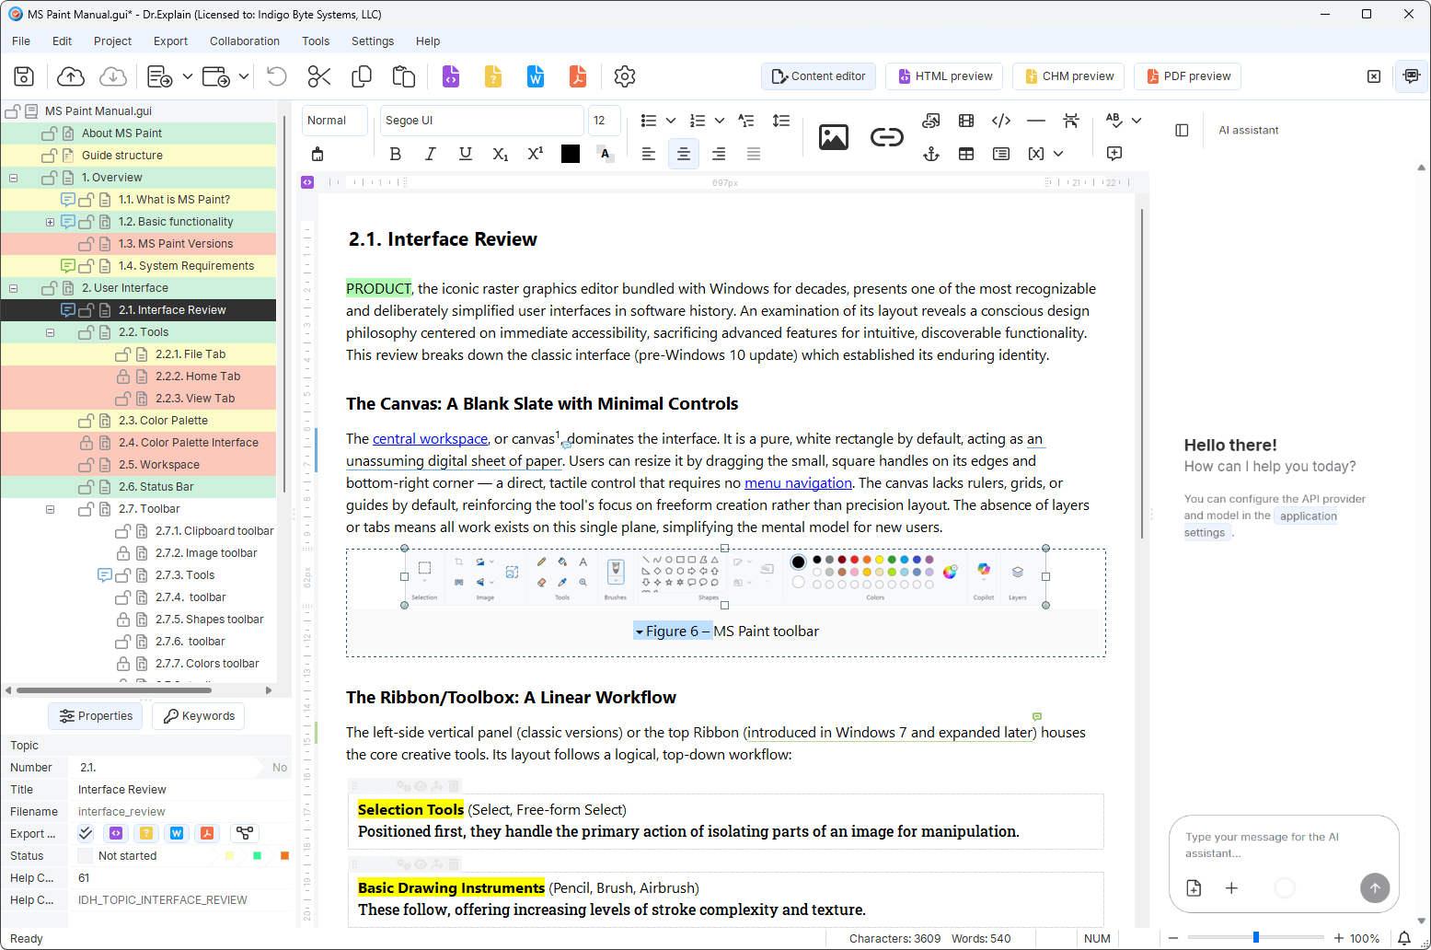Insert a table using table icon

pyautogui.click(x=966, y=154)
